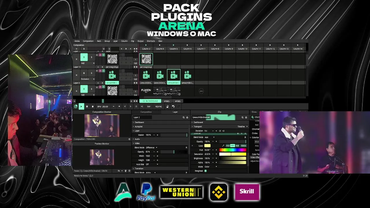Toggle Bypass on the Exclusion layer

click(84, 73)
